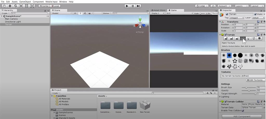Open the Window menu
Viewport: 266px width, 119px height.
63,2
